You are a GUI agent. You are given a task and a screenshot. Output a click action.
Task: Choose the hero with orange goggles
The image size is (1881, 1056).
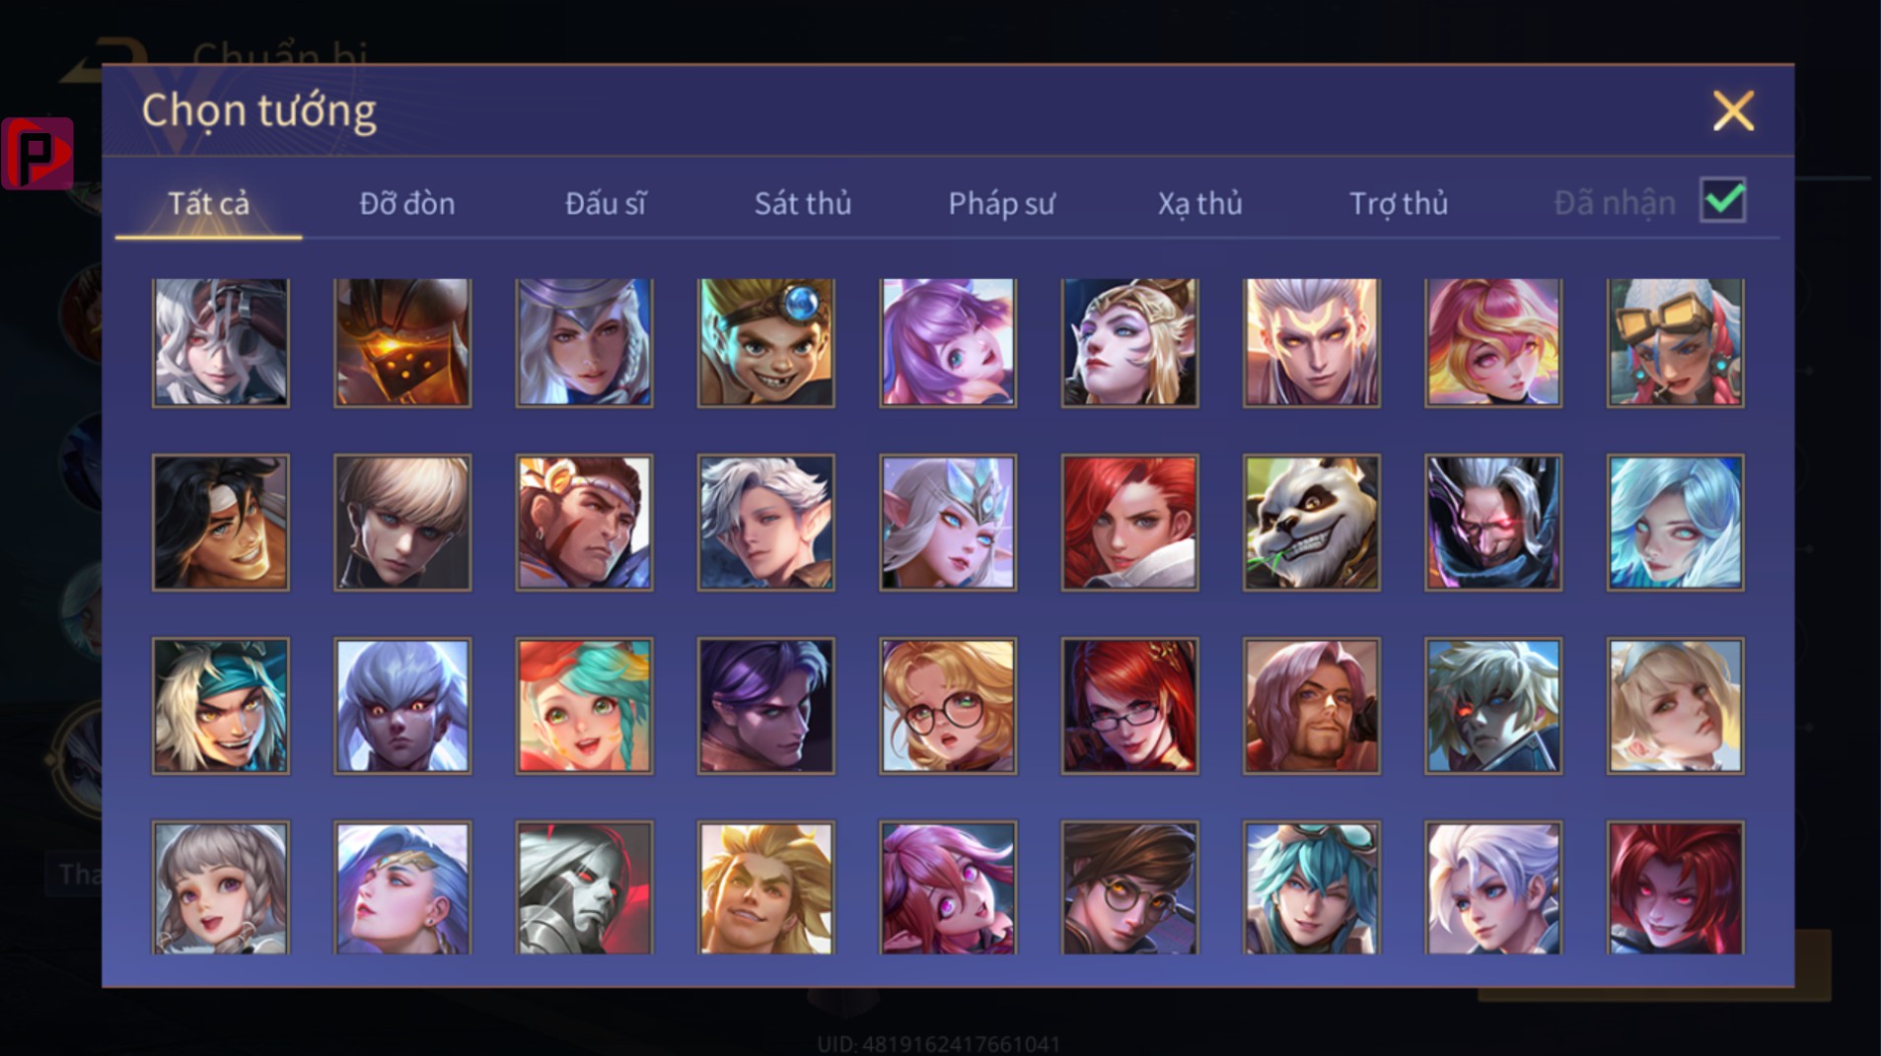[x=1675, y=342]
